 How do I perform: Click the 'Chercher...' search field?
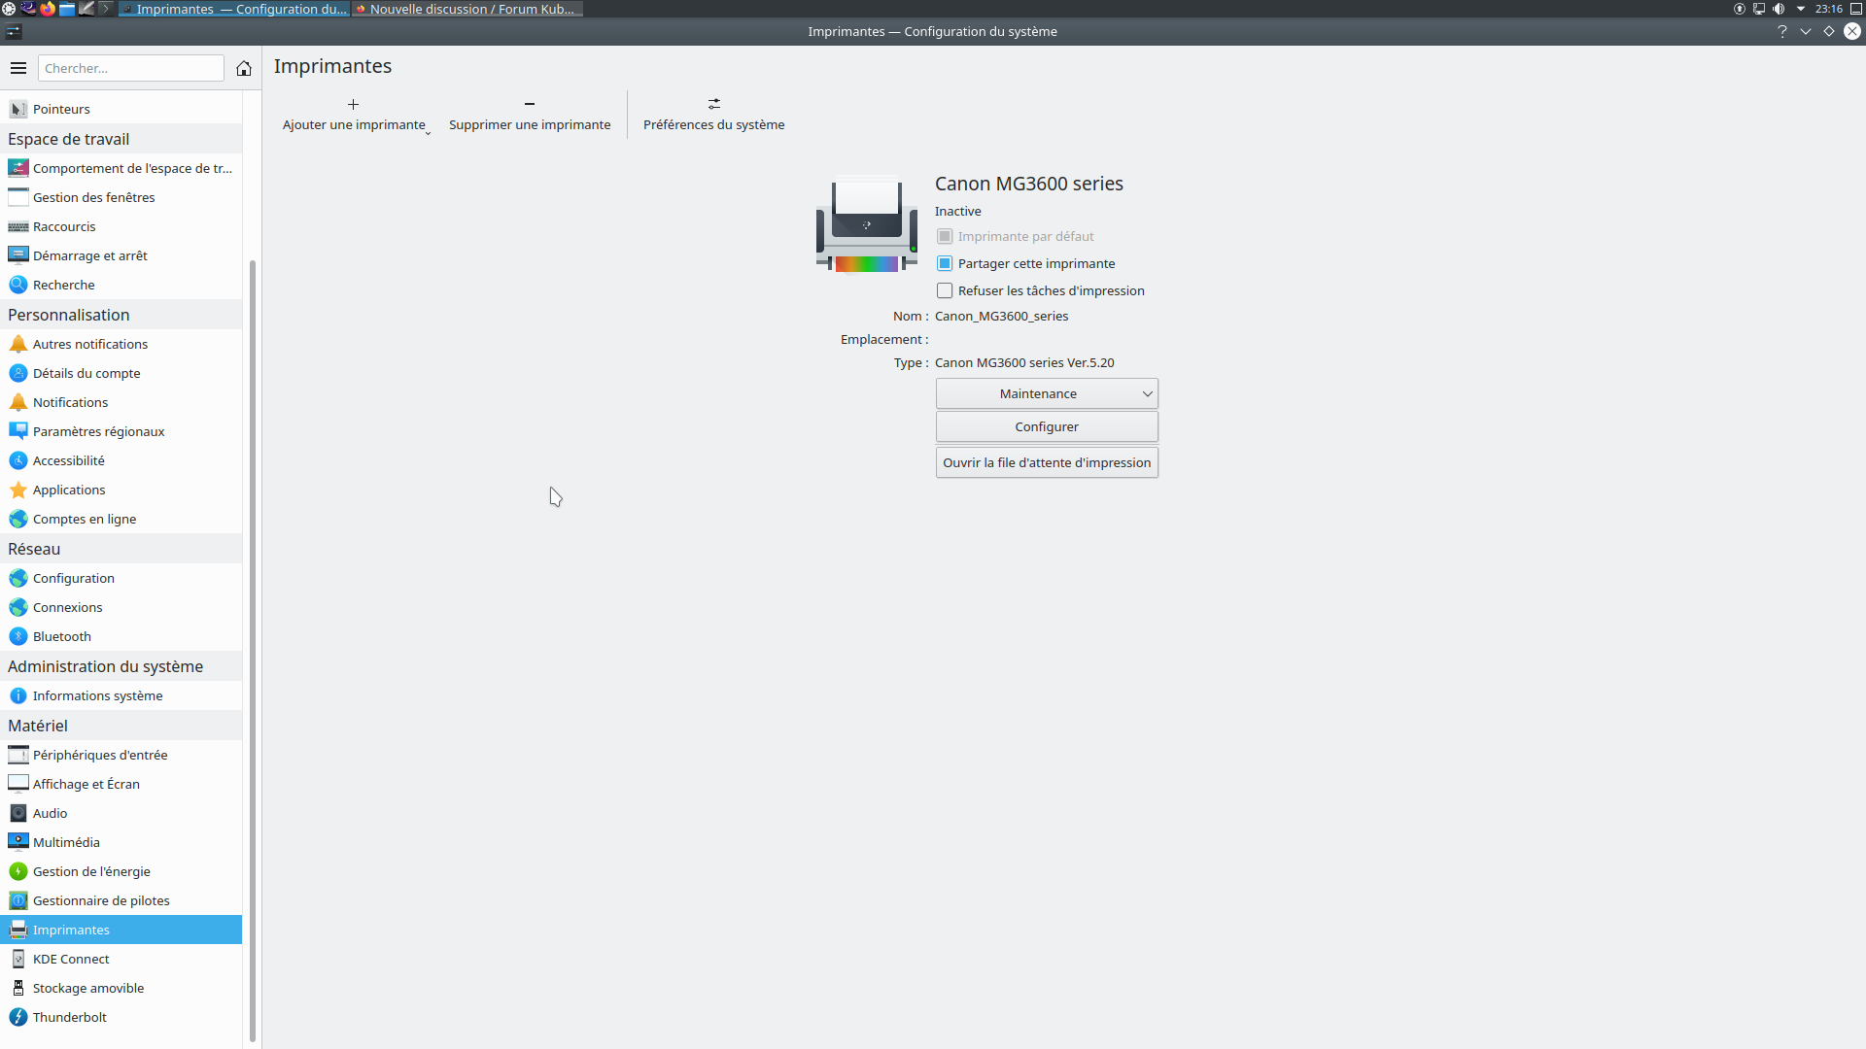pos(130,68)
